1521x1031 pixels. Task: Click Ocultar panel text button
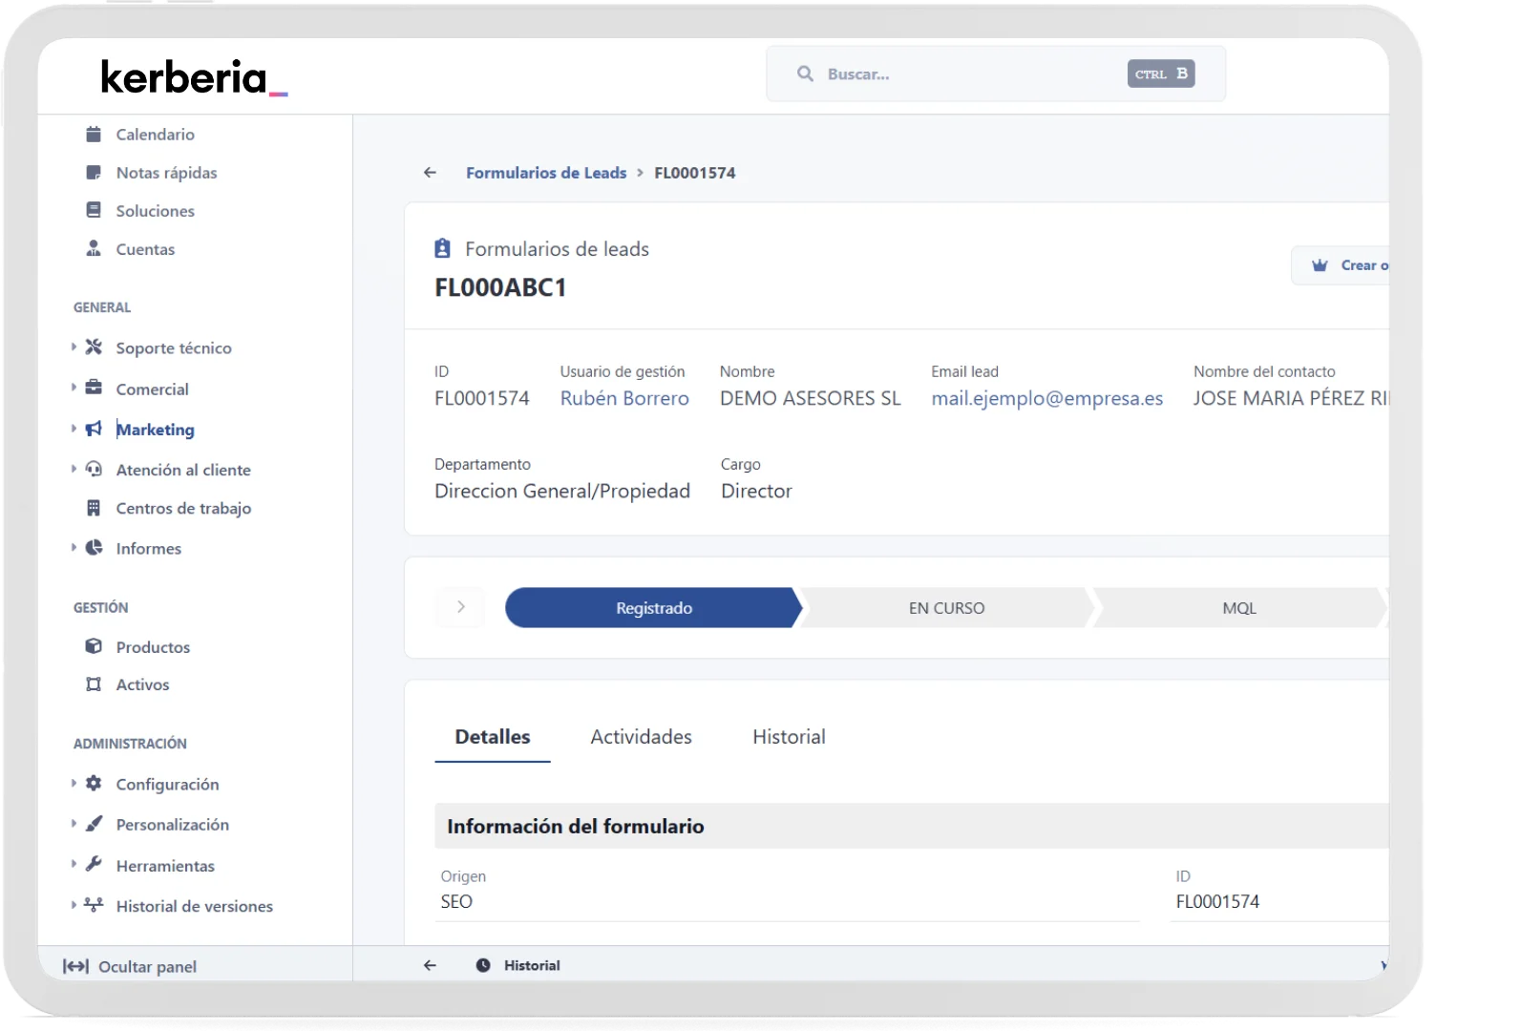[x=148, y=967]
